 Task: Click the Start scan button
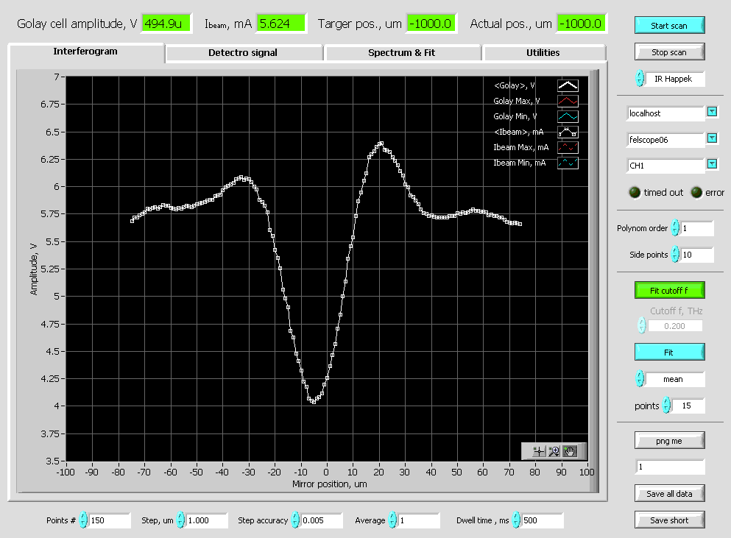[669, 25]
